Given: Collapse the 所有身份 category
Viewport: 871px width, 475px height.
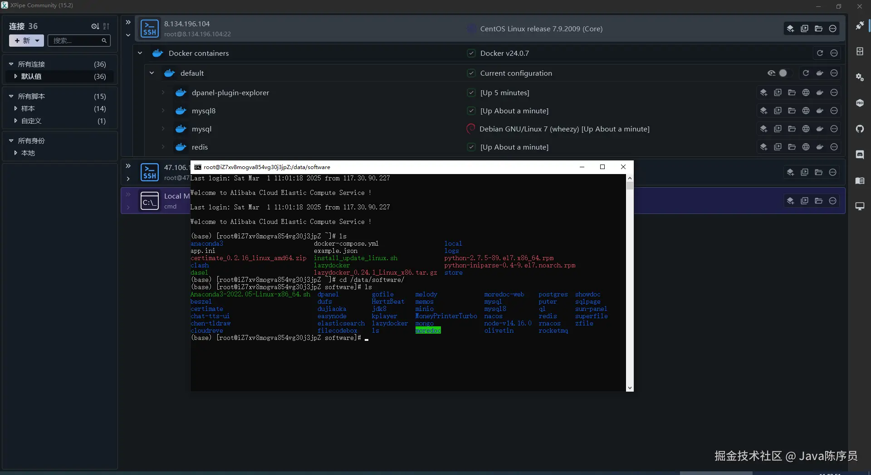Looking at the screenshot, I should click(x=11, y=141).
